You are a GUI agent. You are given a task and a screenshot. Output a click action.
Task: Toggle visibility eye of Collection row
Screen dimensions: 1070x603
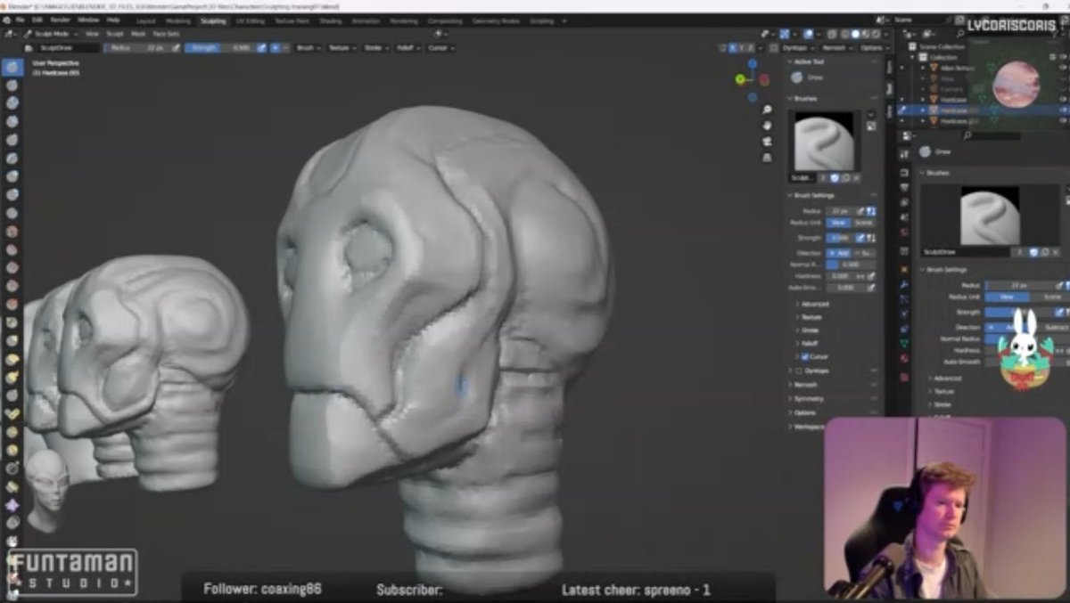tap(1063, 57)
